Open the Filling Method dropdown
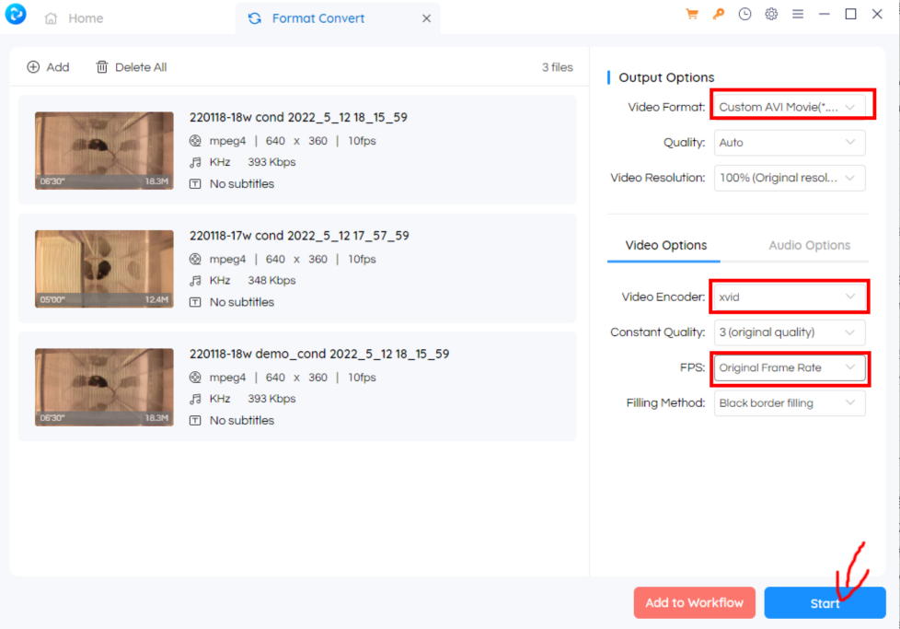Image resolution: width=900 pixels, height=629 pixels. 790,402
